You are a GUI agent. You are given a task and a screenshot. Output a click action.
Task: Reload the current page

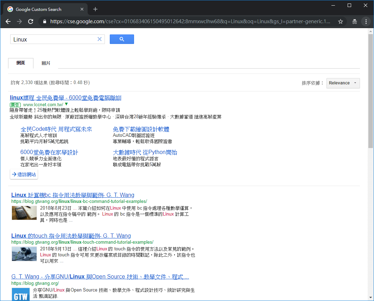tap(31, 21)
